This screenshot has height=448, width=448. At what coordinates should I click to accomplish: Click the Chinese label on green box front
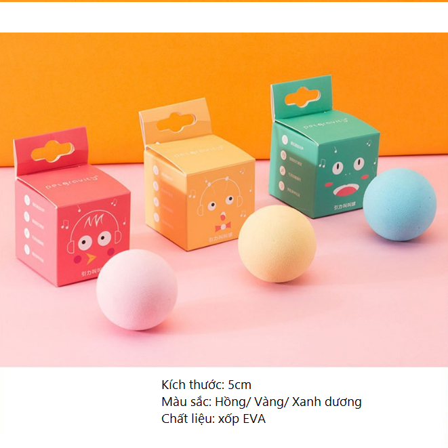tap(345, 206)
